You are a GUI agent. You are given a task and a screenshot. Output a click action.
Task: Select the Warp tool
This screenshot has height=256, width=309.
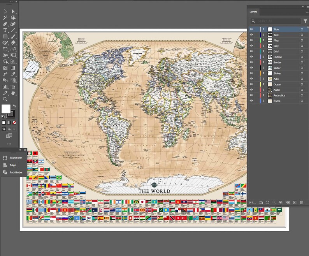pyautogui.click(x=5, y=55)
